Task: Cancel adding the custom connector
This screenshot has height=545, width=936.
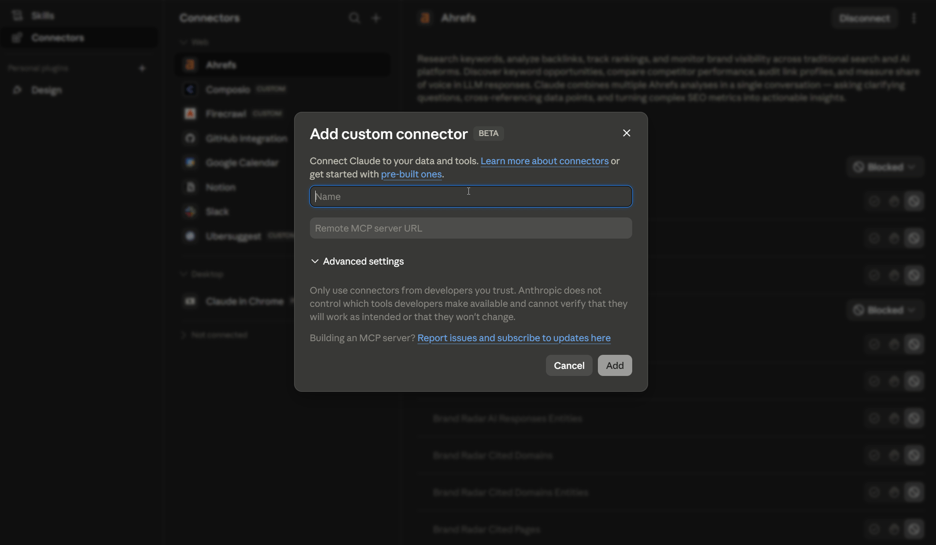Action: tap(569, 365)
